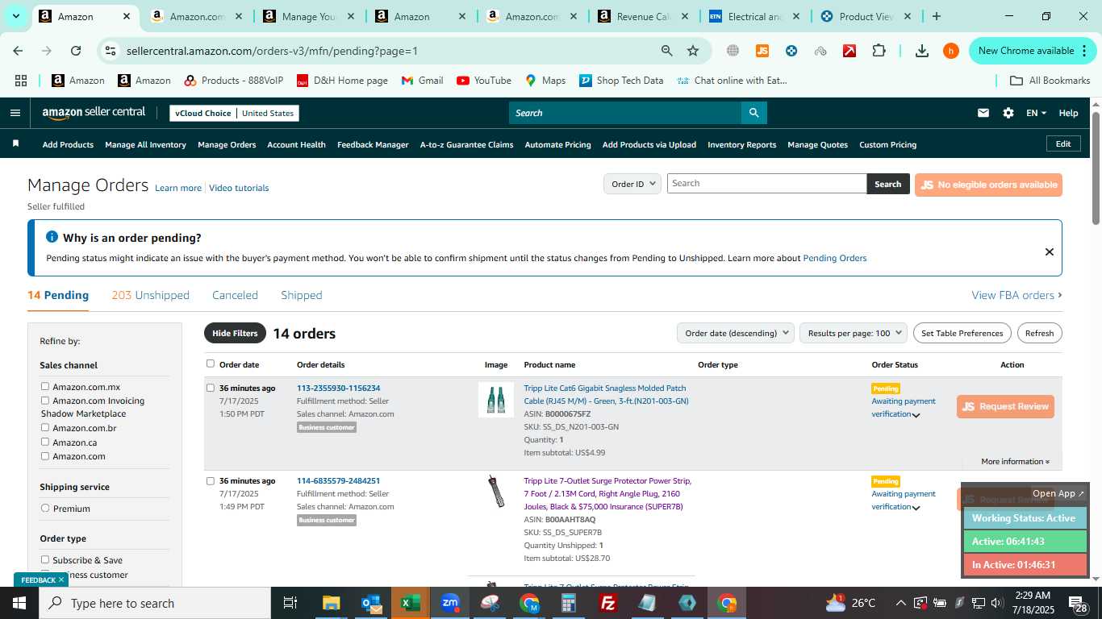Enable the Amazon.com Invoicing Shadow Marketplace filter

(45, 401)
